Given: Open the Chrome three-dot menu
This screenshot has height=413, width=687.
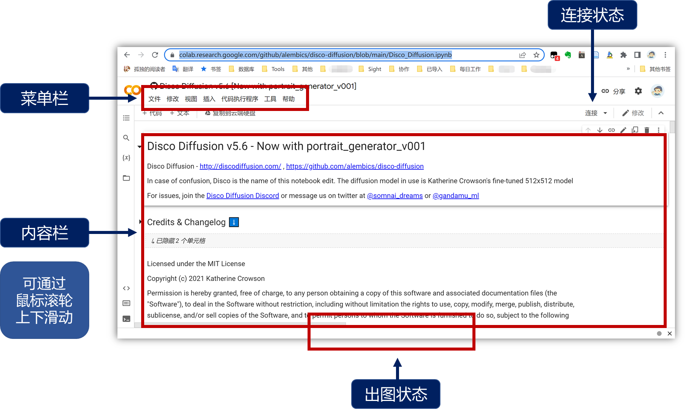Looking at the screenshot, I should (665, 55).
